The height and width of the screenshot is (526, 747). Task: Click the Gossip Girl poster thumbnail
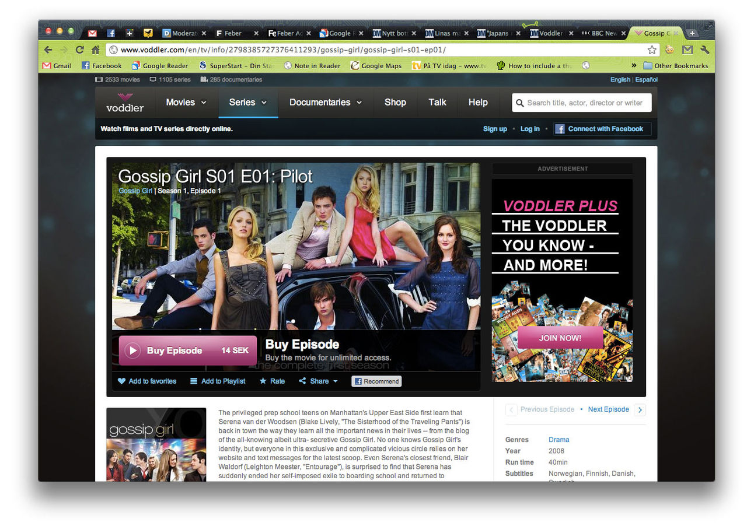(x=156, y=444)
